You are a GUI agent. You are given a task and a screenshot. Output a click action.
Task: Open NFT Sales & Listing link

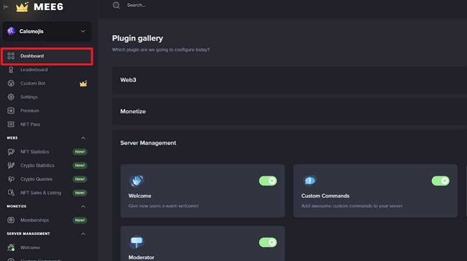tap(40, 193)
